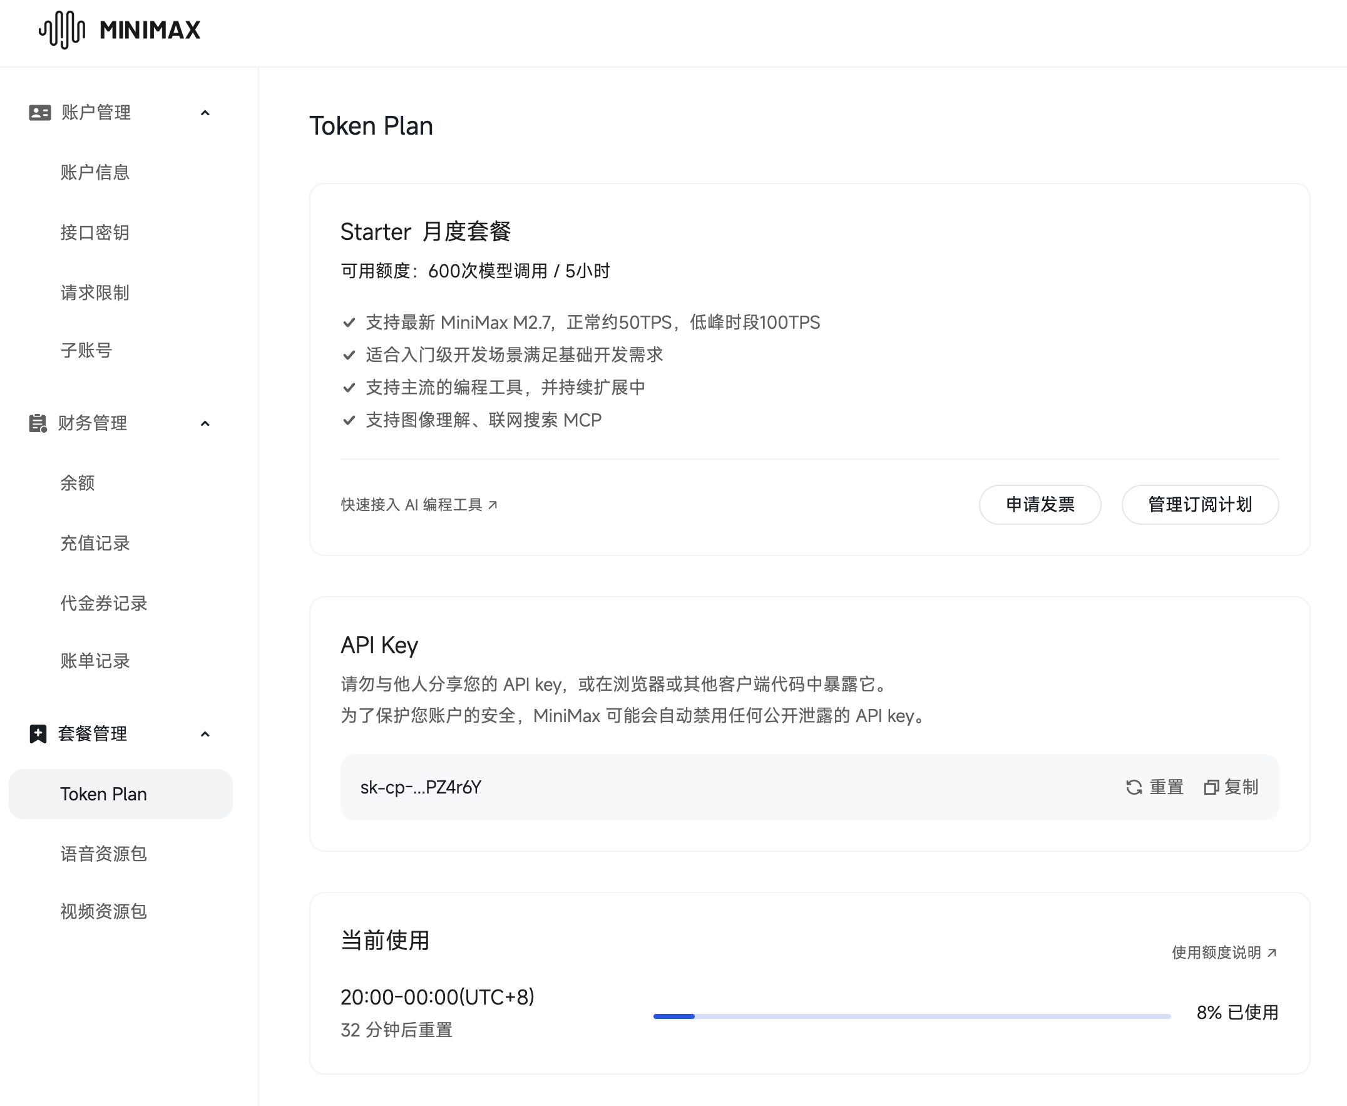Go to 充值记录 in the sidebar
Screen dimensions: 1347x1106
[95, 543]
